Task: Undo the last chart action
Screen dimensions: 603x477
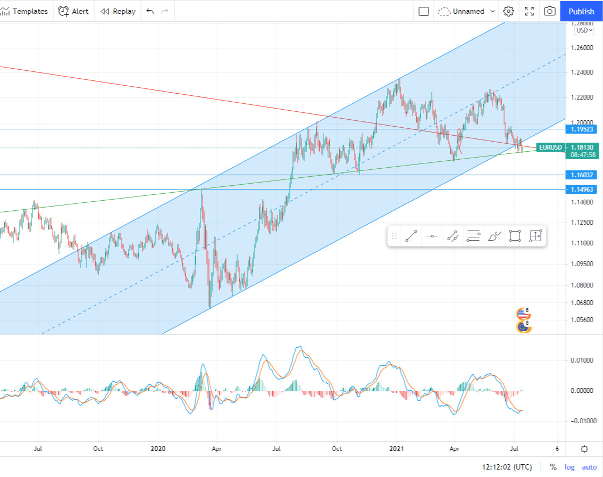Action: coord(150,11)
